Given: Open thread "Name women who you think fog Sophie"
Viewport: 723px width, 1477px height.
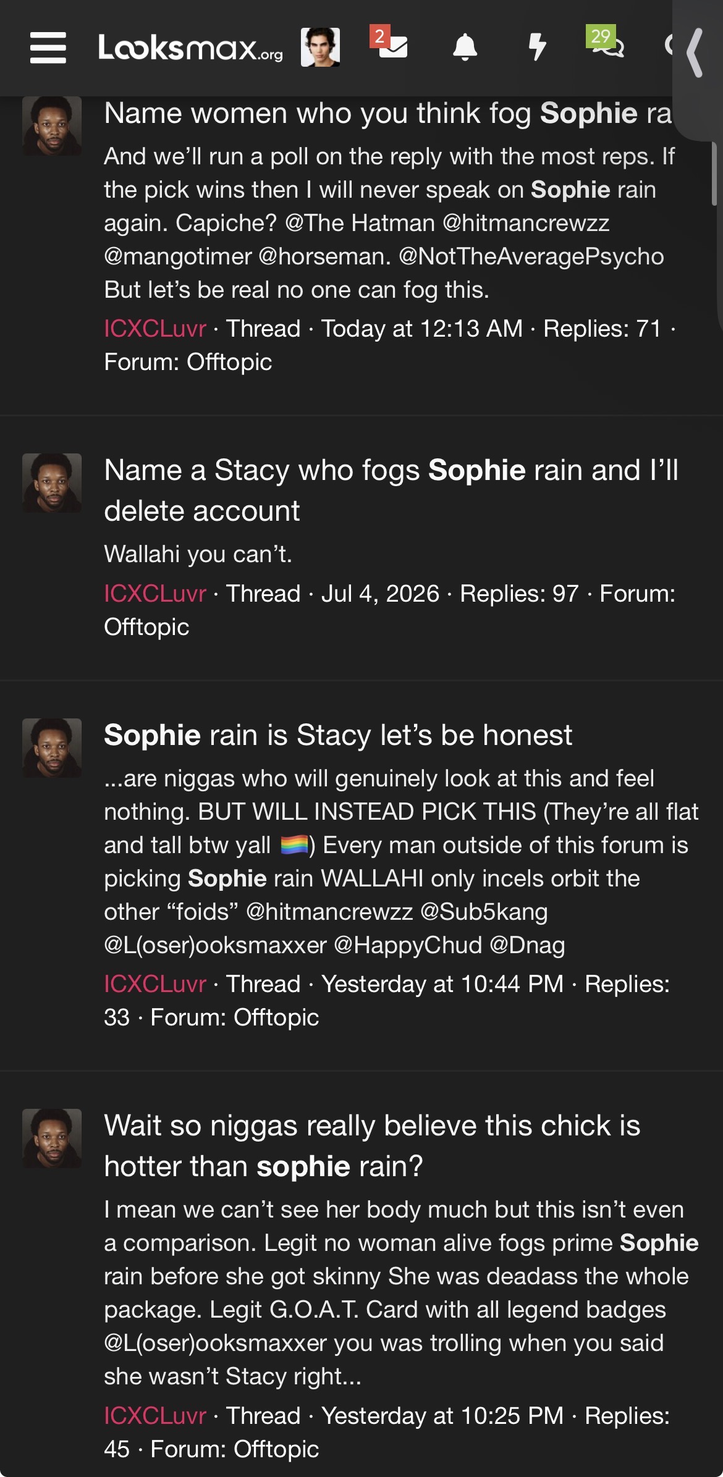Looking at the screenshot, I should pos(388,114).
